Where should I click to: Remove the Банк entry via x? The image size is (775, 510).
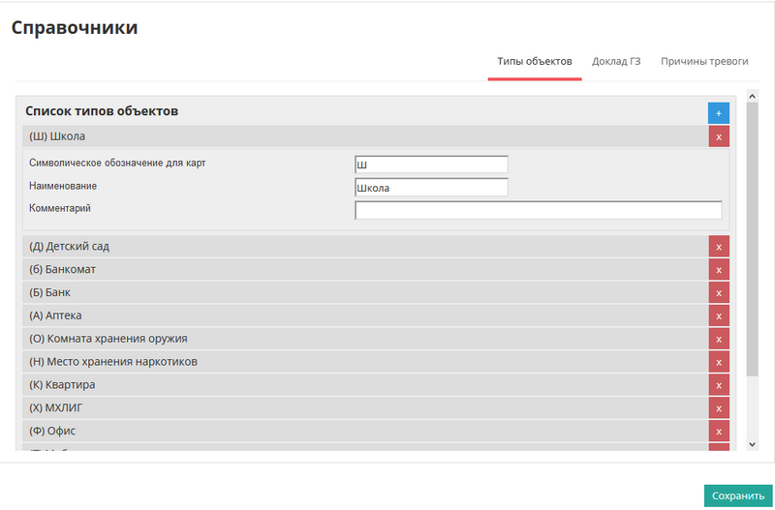click(718, 292)
